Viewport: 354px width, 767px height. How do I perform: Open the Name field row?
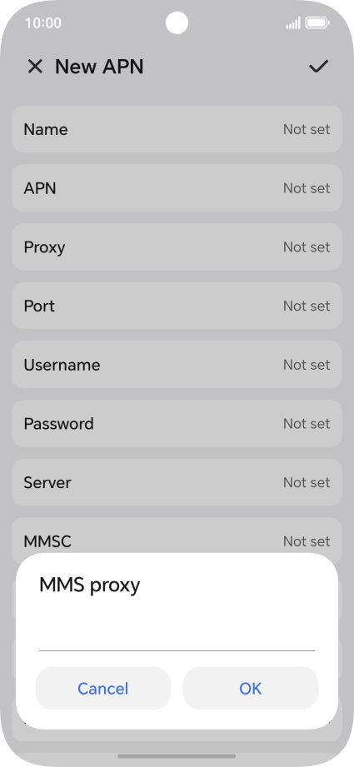click(177, 129)
